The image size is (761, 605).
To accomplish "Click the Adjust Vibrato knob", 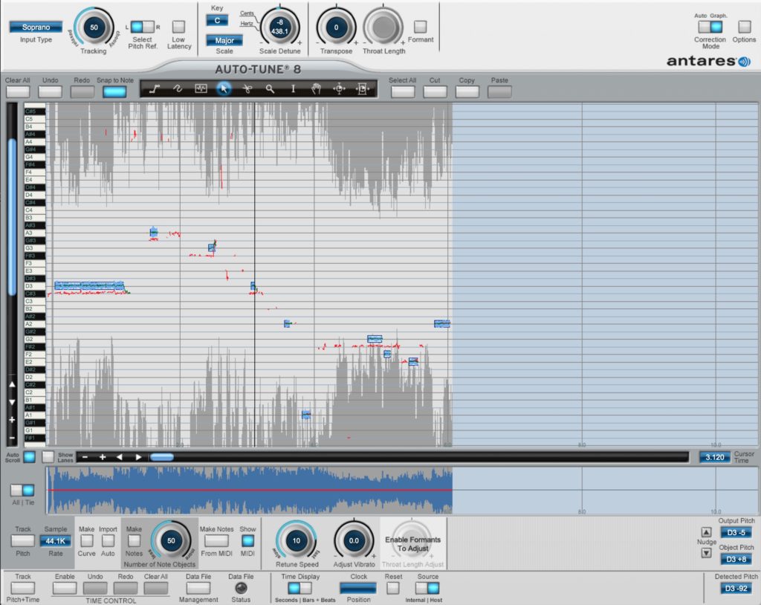I will tap(354, 540).
